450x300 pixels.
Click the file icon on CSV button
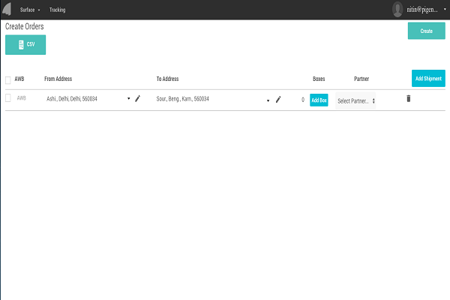coord(21,45)
